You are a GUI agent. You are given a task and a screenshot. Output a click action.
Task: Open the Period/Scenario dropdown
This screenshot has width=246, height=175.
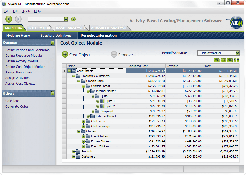tap(237, 53)
